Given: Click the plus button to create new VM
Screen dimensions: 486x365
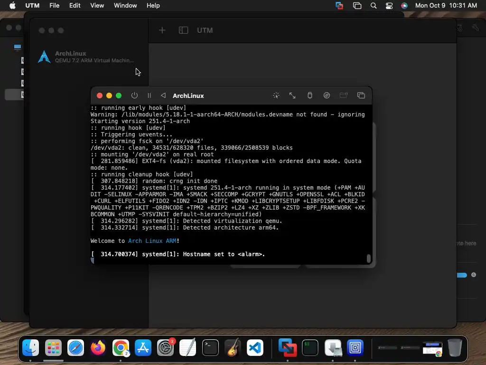Looking at the screenshot, I should (162, 30).
